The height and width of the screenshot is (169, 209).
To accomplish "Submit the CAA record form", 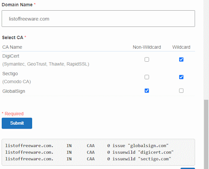I will pyautogui.click(x=17, y=123).
